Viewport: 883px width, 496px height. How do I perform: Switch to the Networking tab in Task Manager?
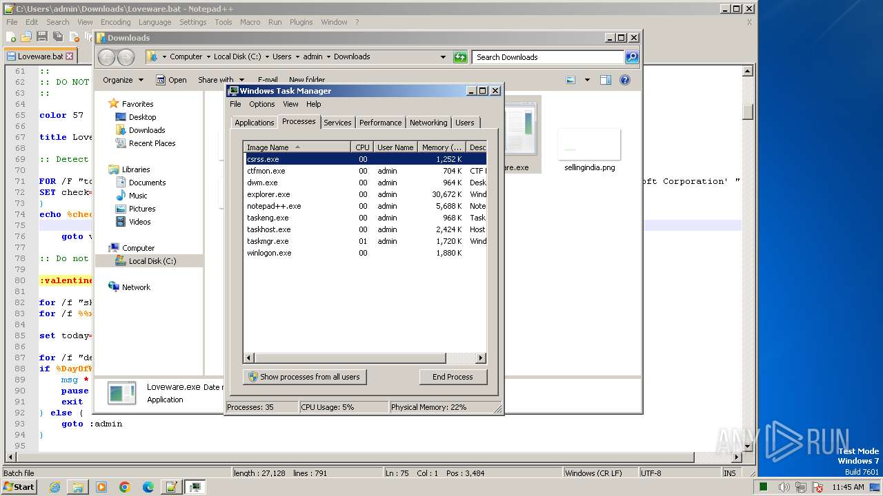click(428, 123)
